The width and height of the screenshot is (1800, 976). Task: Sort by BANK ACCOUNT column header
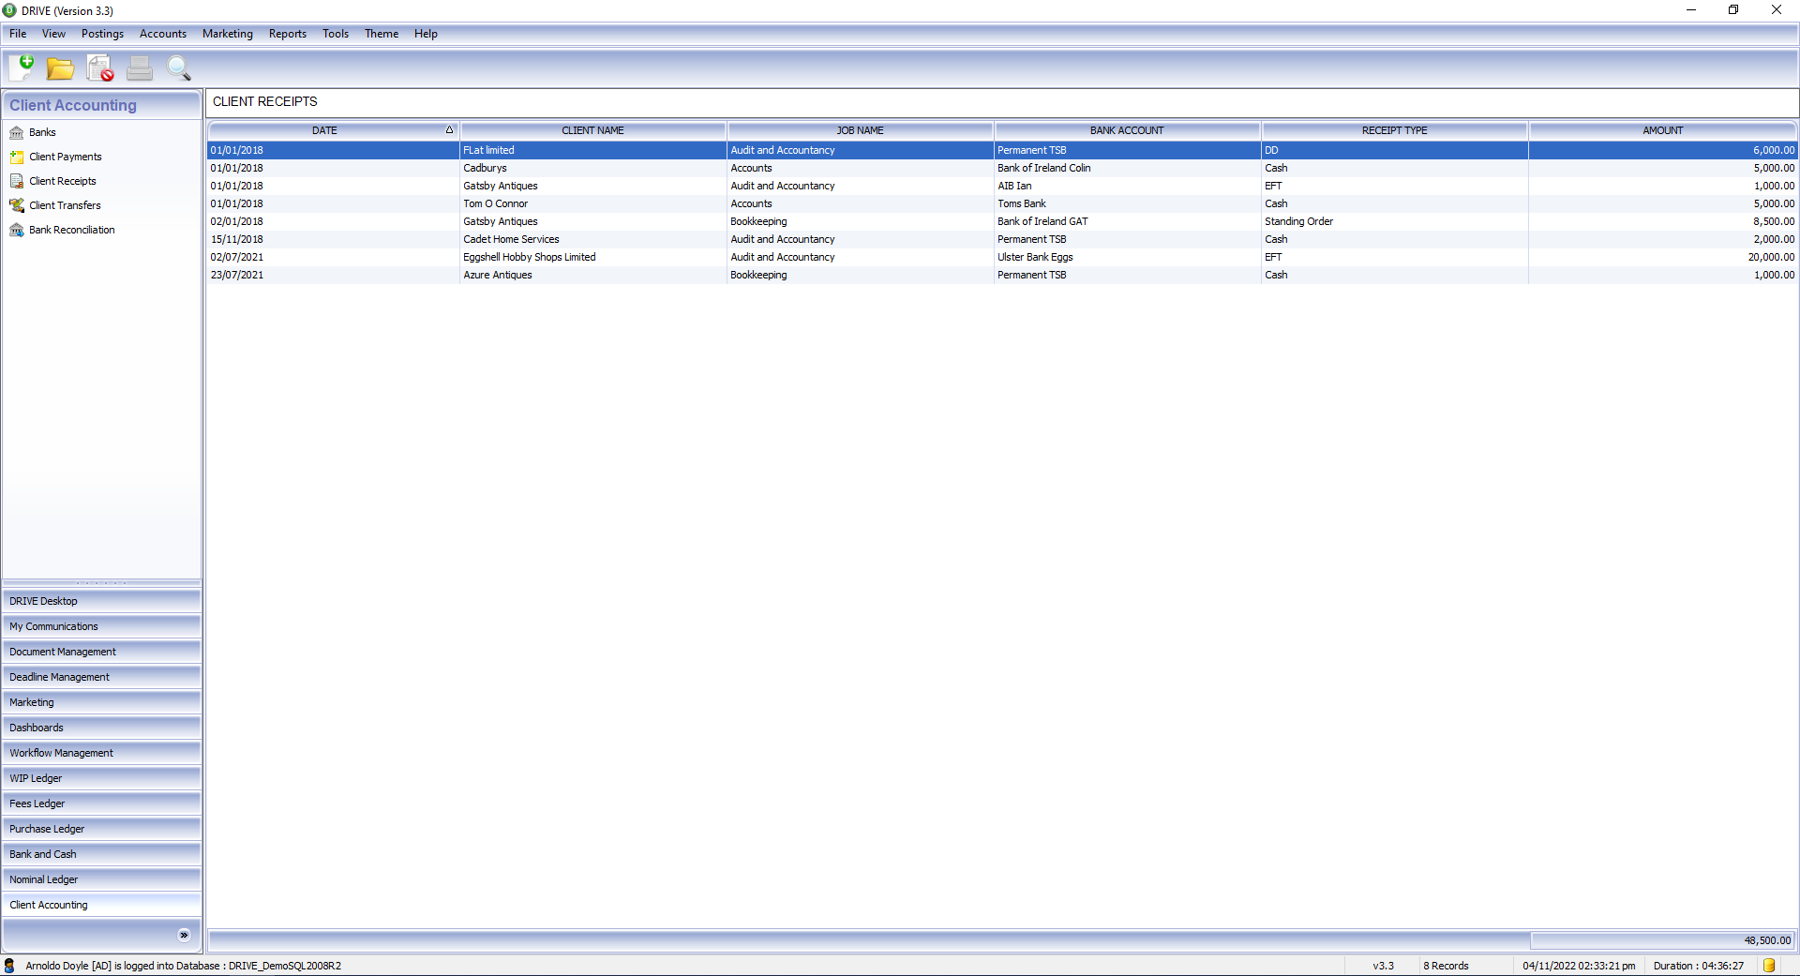1127,130
